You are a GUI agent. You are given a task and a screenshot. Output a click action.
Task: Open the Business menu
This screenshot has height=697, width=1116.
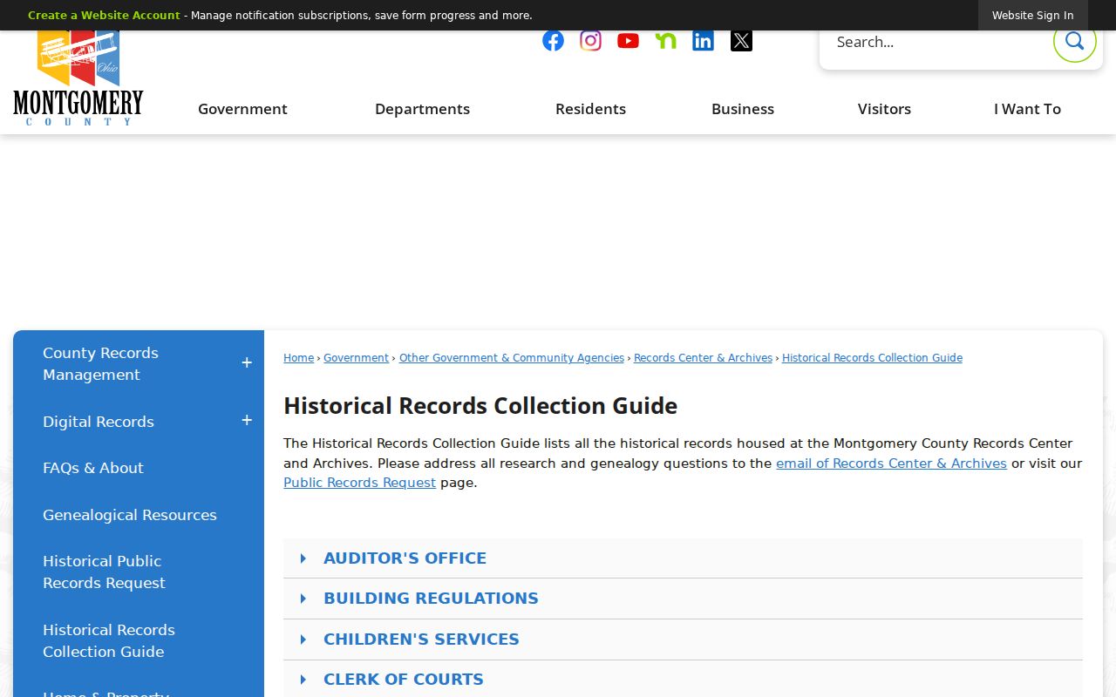(x=743, y=109)
